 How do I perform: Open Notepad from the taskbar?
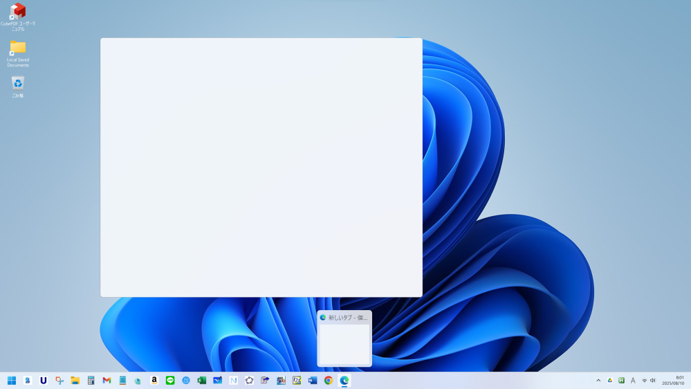pyautogui.click(x=122, y=380)
